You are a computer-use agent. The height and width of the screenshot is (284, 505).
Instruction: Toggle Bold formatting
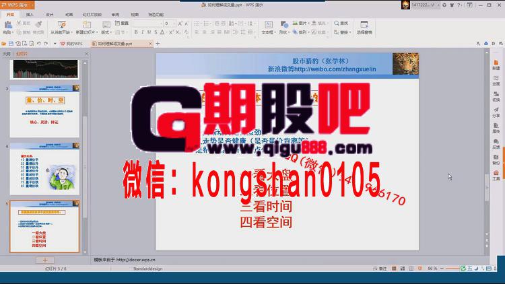136,32
